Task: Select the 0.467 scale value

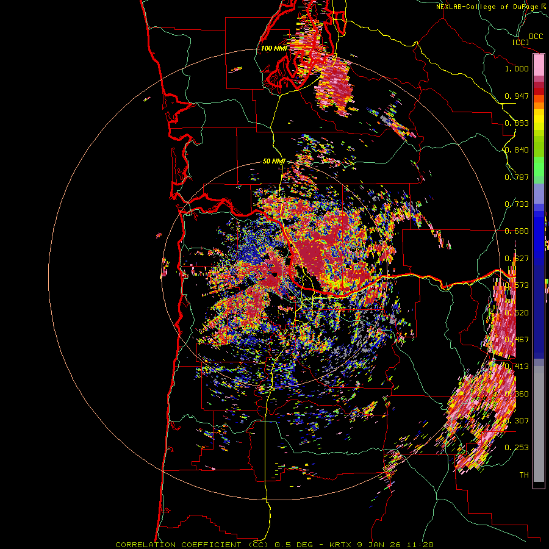Action: click(x=517, y=340)
